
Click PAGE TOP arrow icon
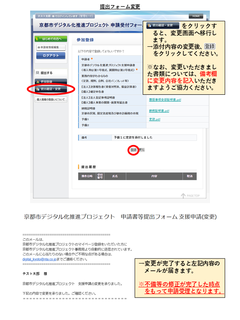(183, 195)
